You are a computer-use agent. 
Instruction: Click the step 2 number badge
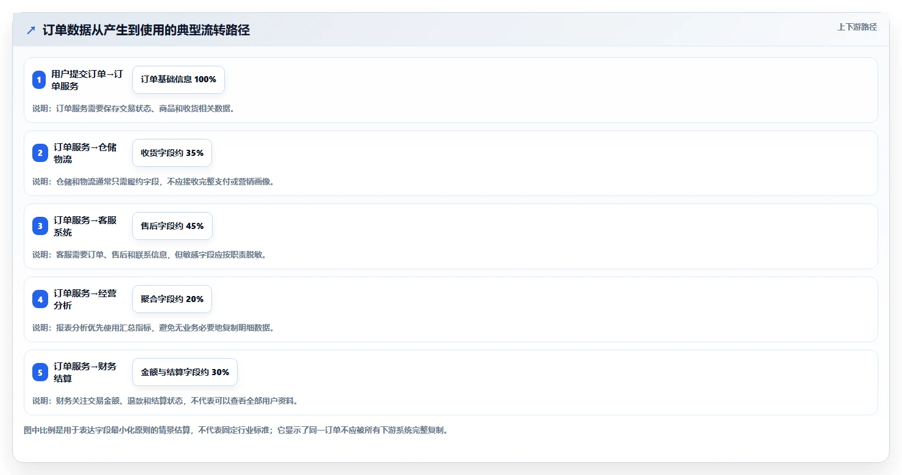pos(40,153)
